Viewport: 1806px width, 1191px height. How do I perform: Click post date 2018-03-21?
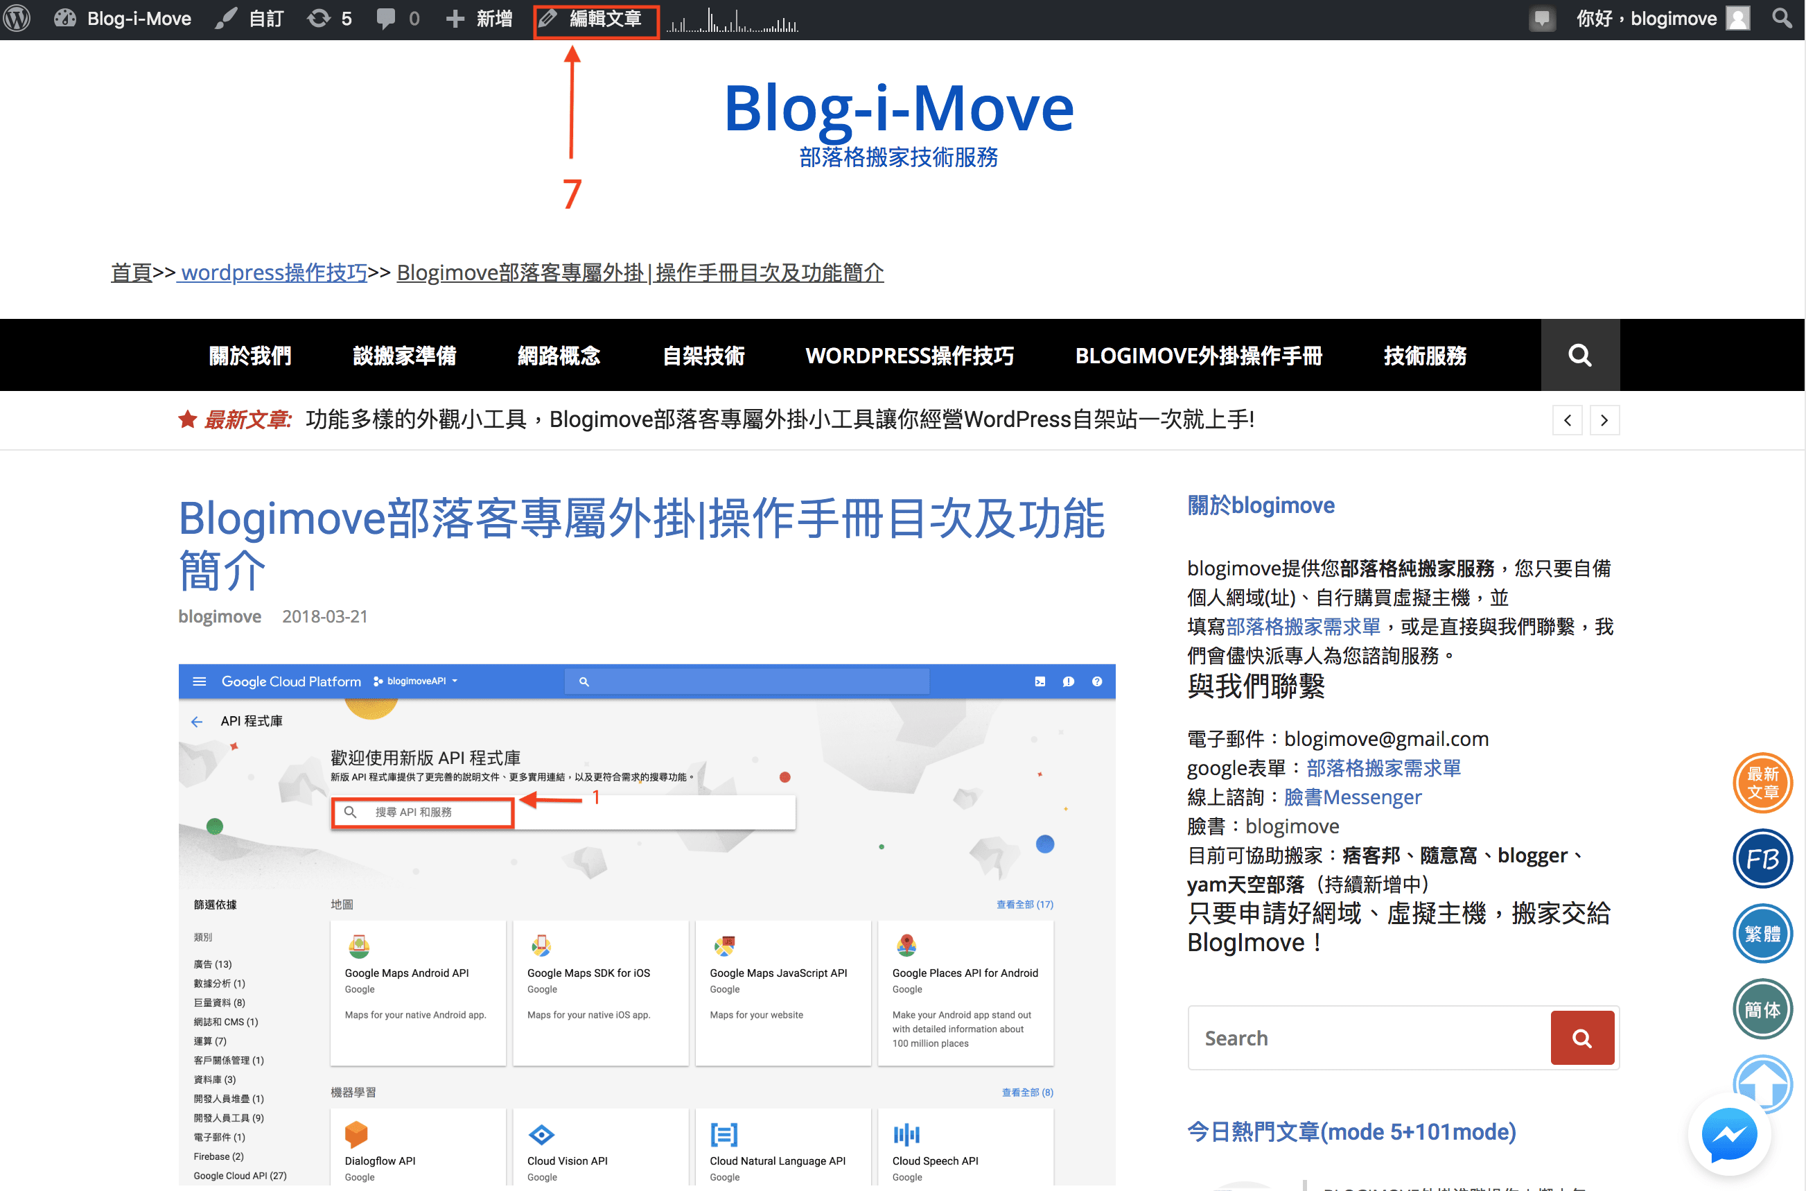[x=324, y=616]
